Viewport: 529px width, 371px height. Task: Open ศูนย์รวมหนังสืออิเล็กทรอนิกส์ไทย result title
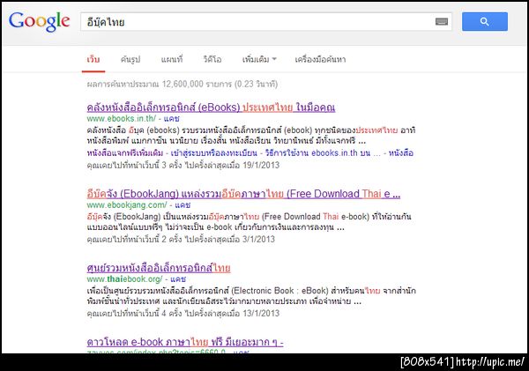point(159,268)
